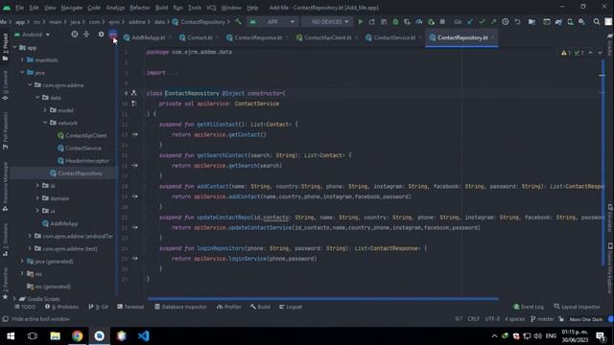Click the Git Push arrow icon

(x=493, y=22)
